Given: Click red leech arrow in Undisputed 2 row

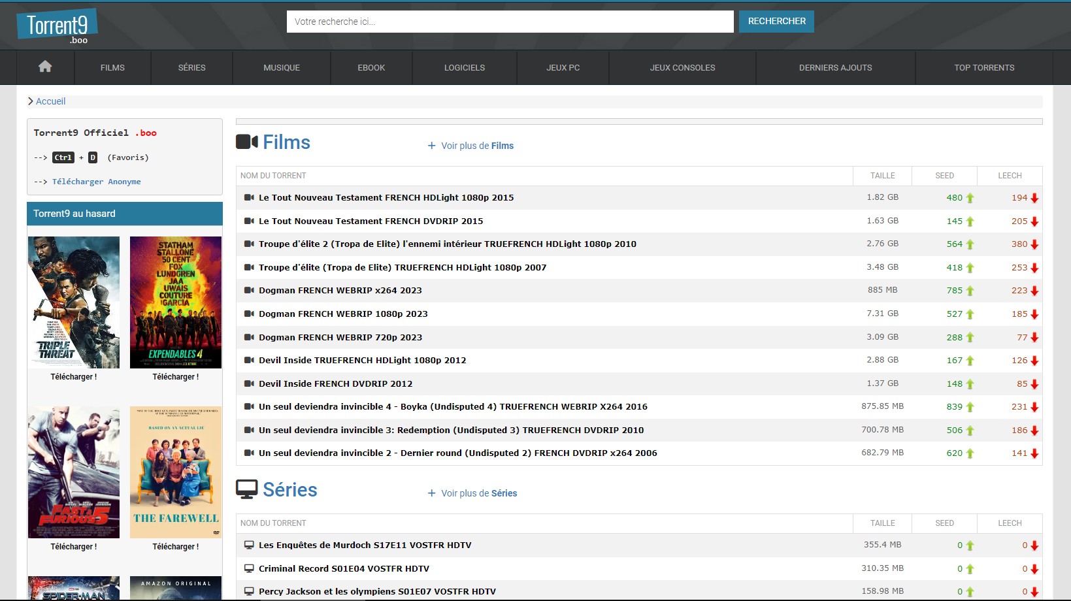Looking at the screenshot, I should 1034,453.
